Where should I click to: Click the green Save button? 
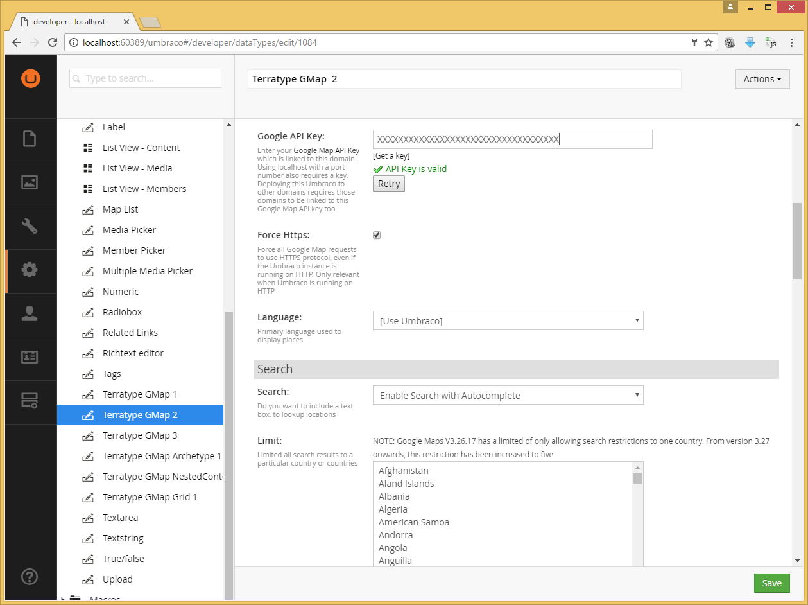click(x=771, y=583)
